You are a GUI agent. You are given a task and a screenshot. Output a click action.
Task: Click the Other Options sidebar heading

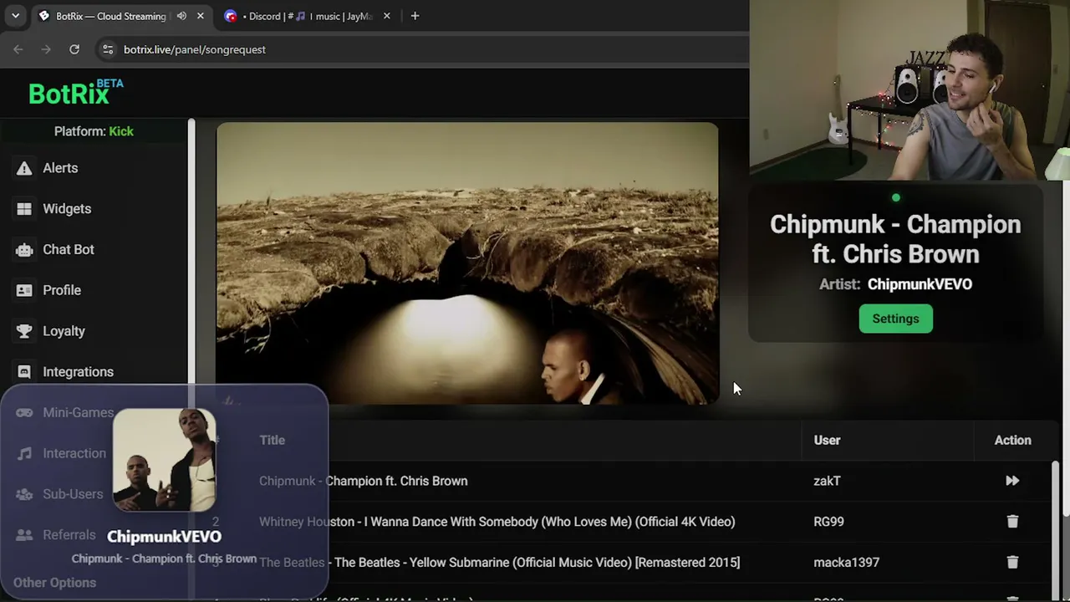point(54,583)
